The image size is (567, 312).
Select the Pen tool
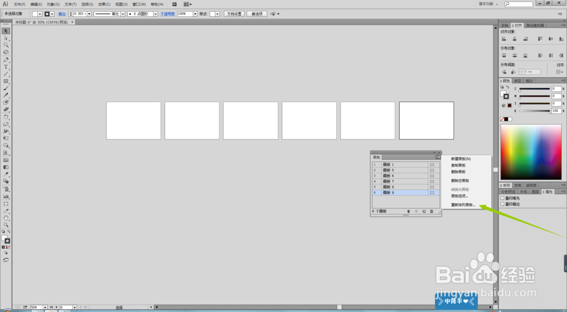(x=6, y=60)
